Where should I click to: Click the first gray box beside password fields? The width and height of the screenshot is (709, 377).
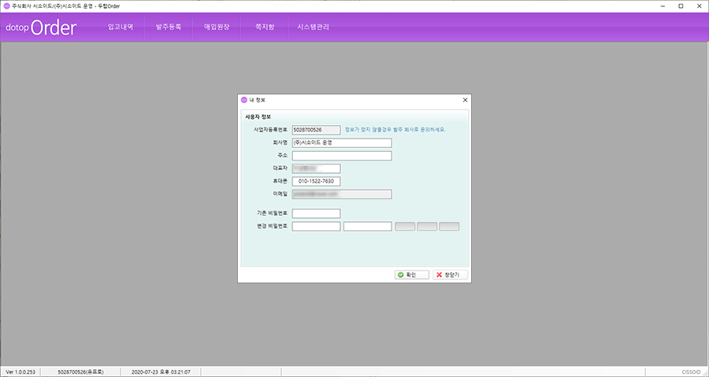point(405,227)
